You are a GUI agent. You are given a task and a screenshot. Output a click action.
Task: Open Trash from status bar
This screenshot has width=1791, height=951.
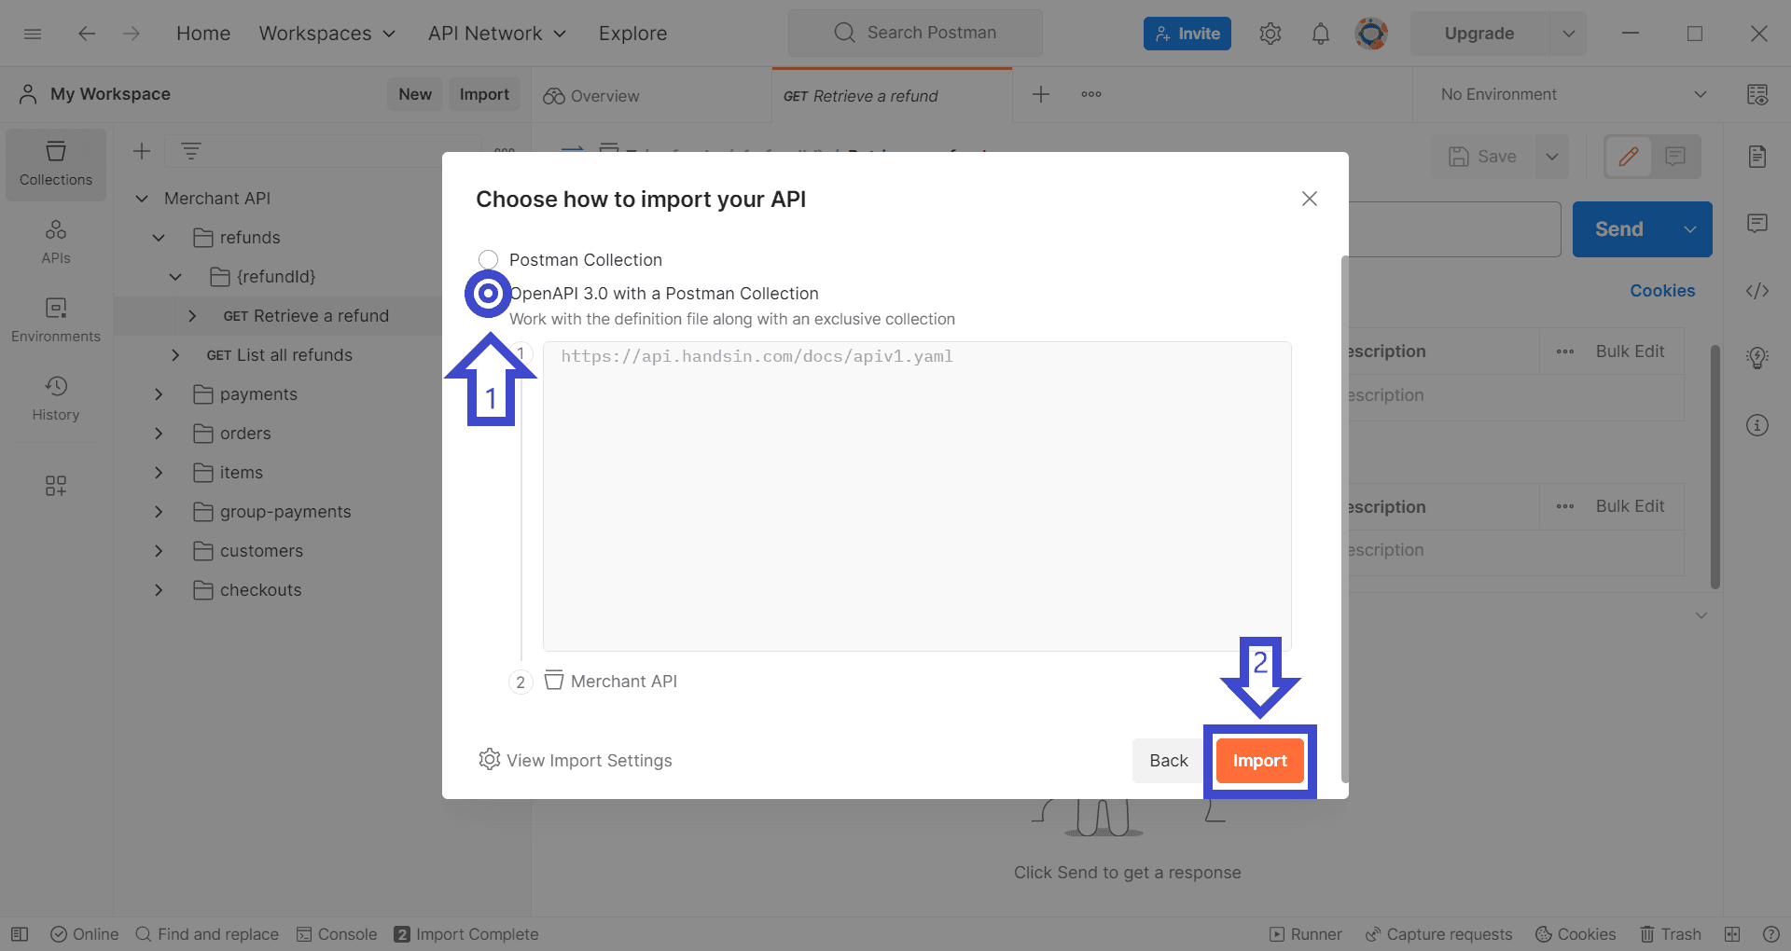pyautogui.click(x=1671, y=934)
